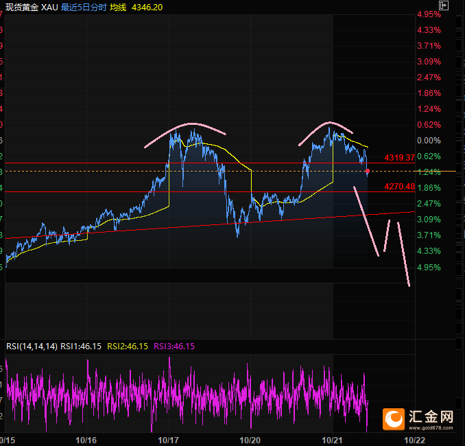Image resolution: width=465 pixels, height=446 pixels.
Task: Click the red 3.09% axis label
Action: pyautogui.click(x=429, y=62)
